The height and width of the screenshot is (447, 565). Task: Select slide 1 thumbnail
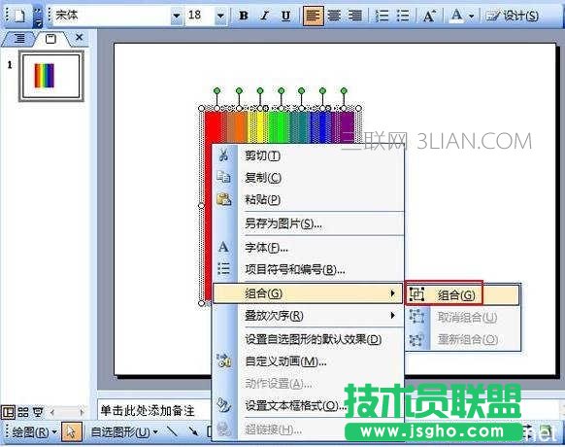51,76
